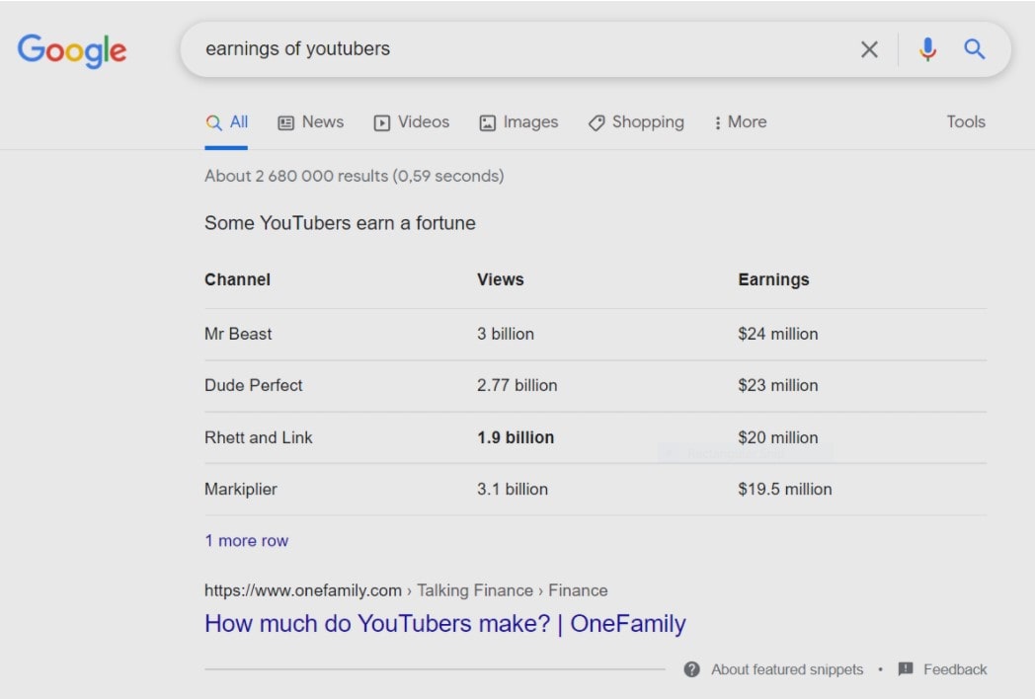
Task: Open the Tools option
Action: click(x=966, y=122)
